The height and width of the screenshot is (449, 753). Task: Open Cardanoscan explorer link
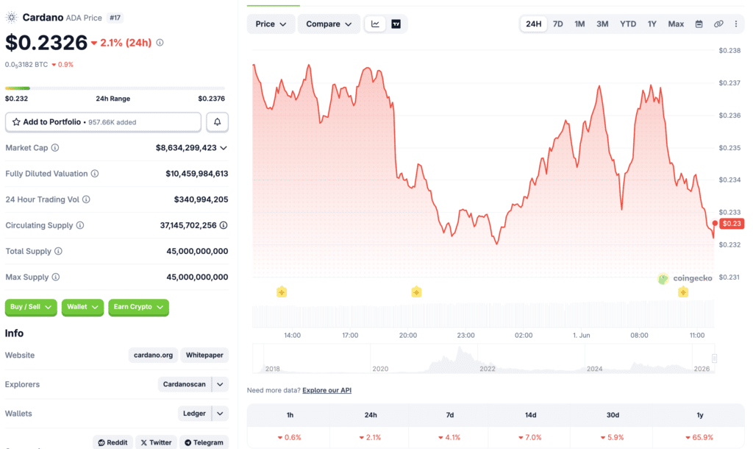(x=185, y=384)
